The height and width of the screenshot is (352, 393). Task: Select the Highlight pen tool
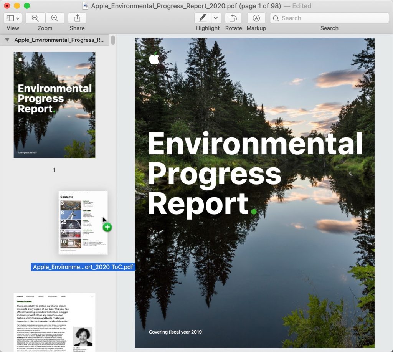(203, 18)
